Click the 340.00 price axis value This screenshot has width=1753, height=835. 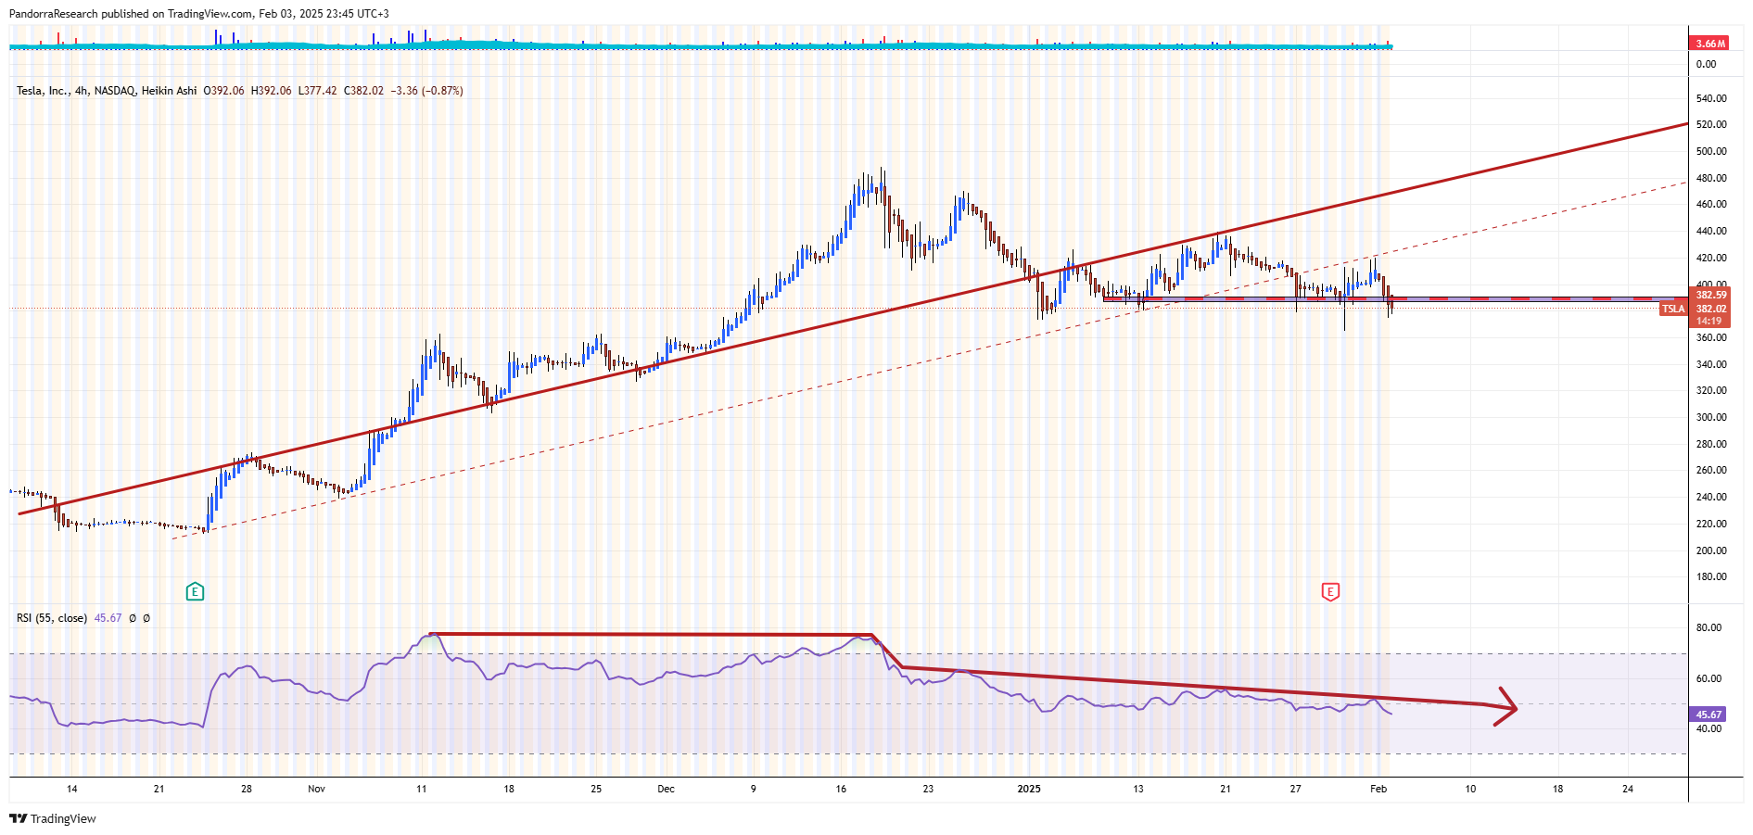[x=1711, y=364]
